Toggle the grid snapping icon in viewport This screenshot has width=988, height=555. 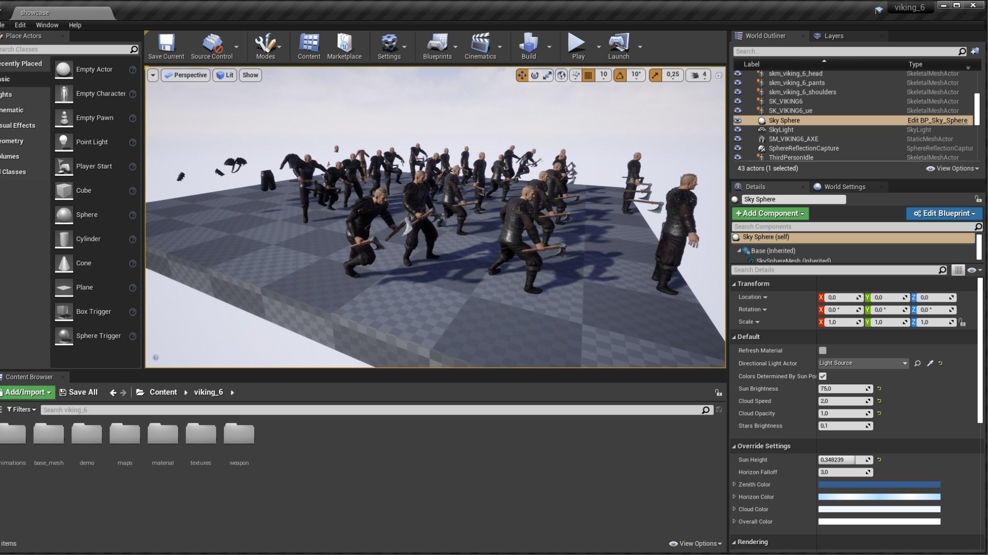coord(588,75)
